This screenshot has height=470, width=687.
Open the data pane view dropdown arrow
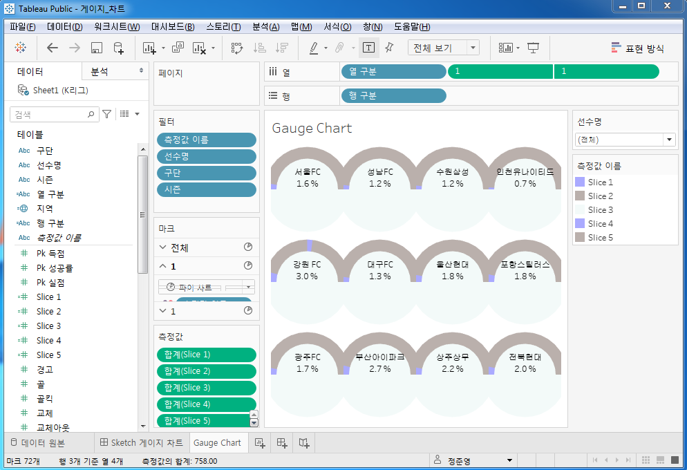click(137, 114)
